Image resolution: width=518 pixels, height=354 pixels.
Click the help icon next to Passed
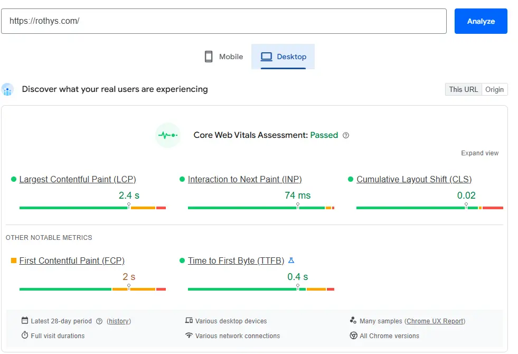coord(346,135)
